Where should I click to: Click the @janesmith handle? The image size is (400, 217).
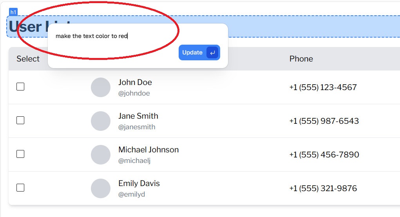137,127
